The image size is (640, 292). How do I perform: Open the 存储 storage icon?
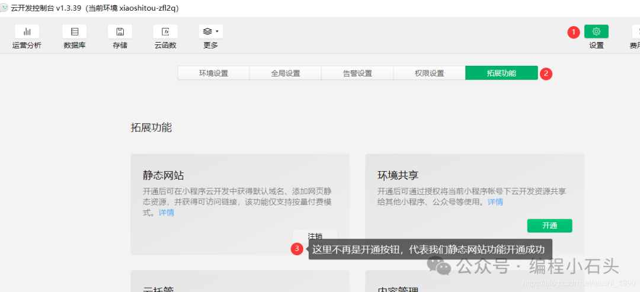coord(120,31)
